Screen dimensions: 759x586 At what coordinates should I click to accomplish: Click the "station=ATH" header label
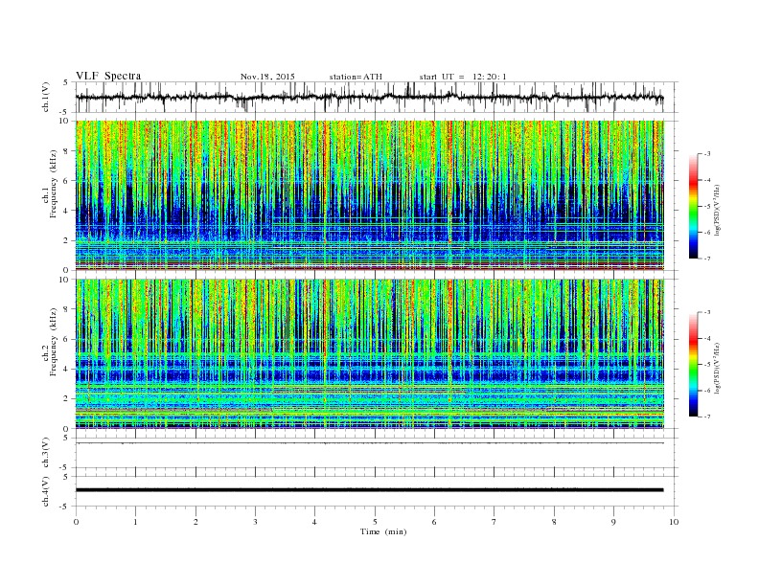(x=356, y=77)
